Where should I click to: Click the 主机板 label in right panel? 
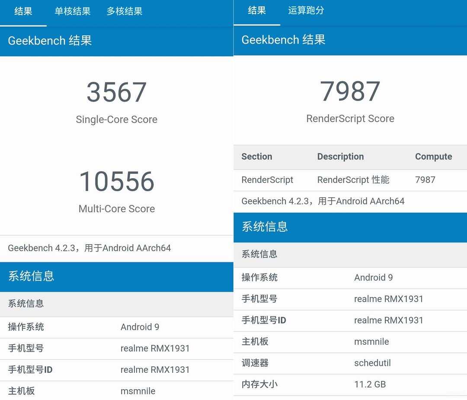[255, 342]
